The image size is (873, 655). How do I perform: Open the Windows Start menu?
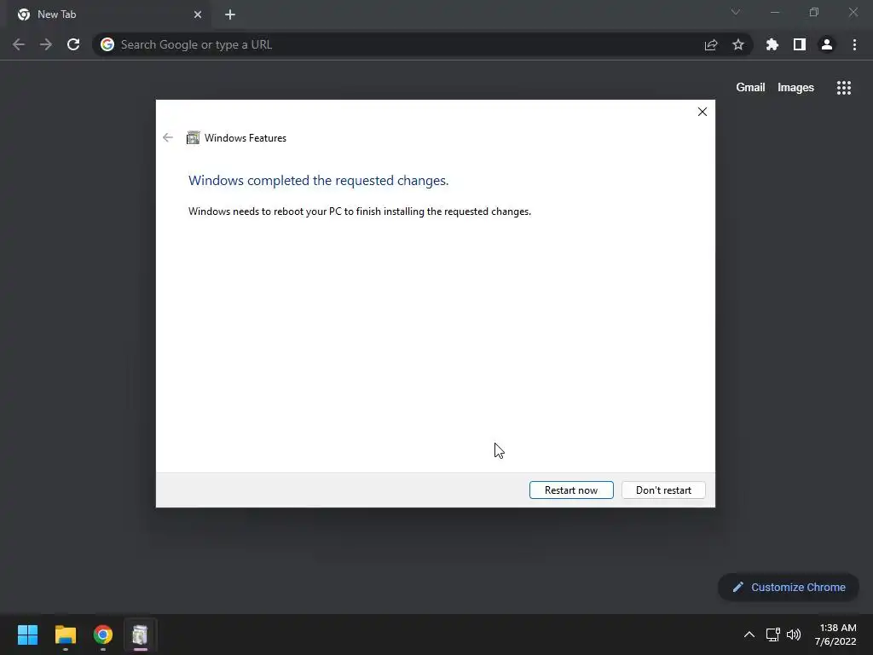tap(27, 635)
